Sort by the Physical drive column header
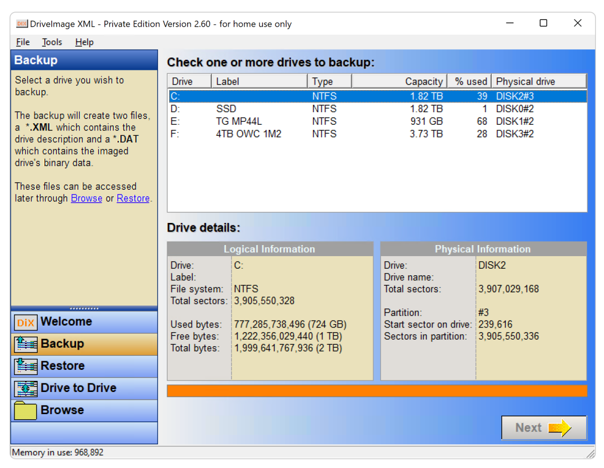The width and height of the screenshot is (604, 468). pos(539,82)
